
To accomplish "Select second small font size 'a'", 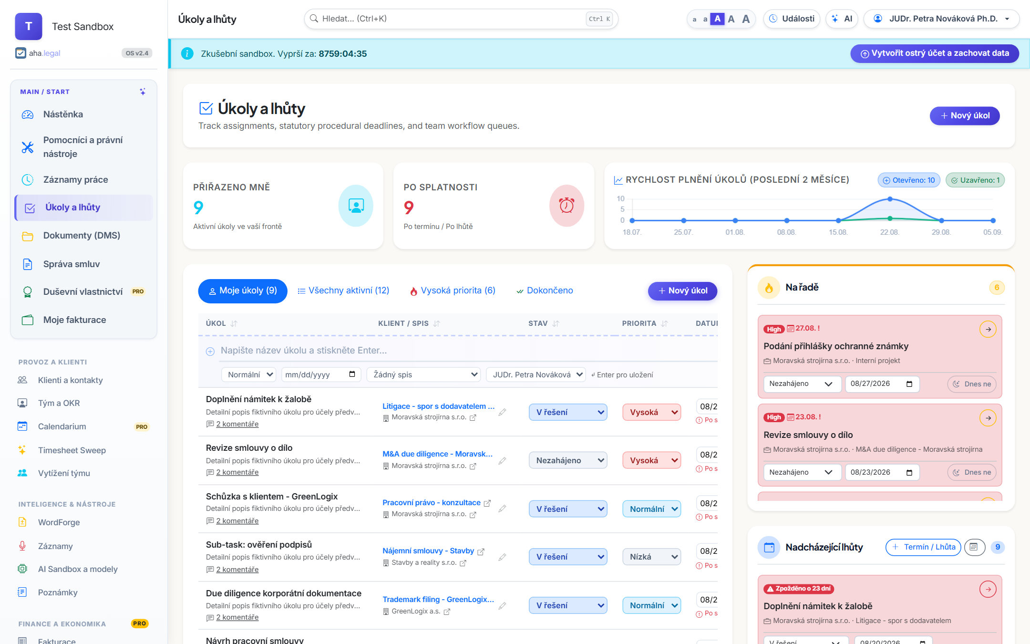I will [x=705, y=19].
